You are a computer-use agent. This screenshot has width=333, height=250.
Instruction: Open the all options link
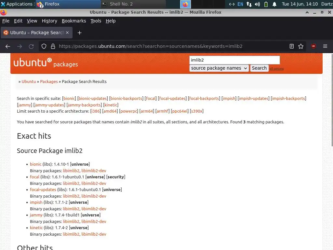coord(276,69)
